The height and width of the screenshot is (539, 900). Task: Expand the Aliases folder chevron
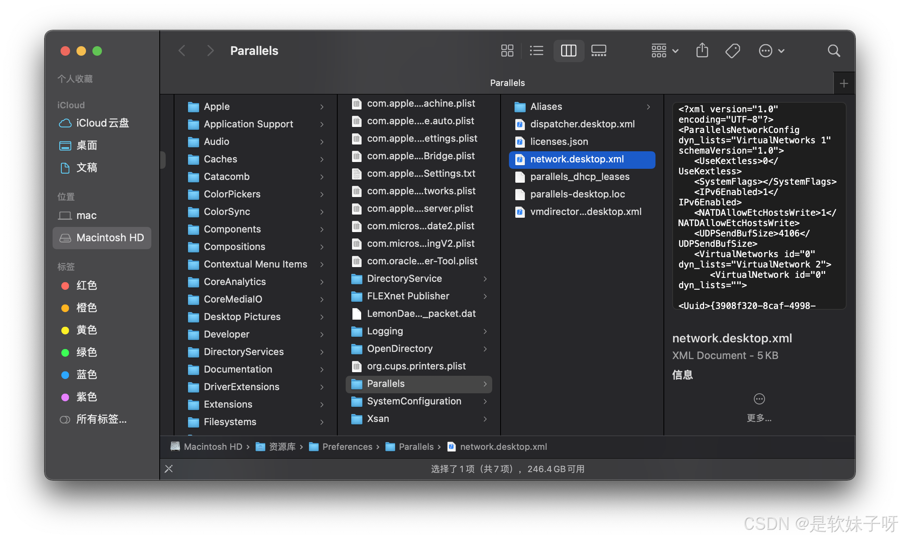tap(648, 107)
